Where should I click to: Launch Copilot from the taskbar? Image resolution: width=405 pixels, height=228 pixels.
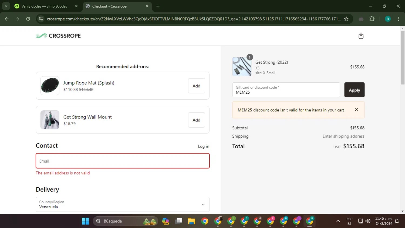[x=165, y=221]
